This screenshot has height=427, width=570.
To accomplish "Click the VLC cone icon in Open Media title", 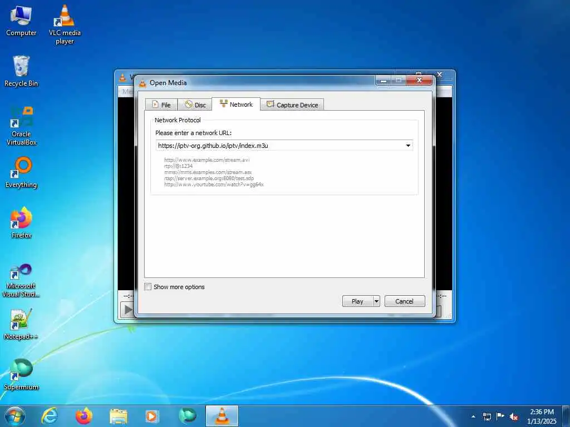I will (142, 83).
